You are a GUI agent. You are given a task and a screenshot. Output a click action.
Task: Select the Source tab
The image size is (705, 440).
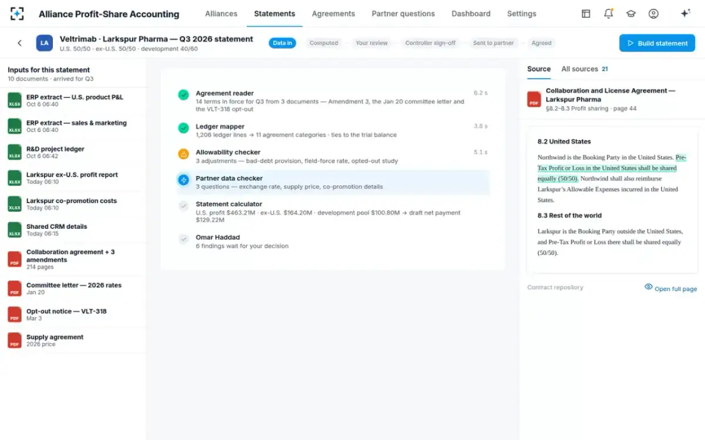tap(539, 69)
